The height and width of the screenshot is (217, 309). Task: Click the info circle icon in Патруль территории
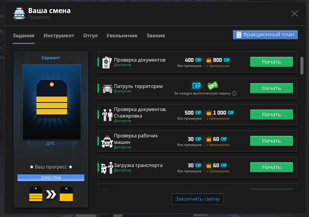coord(234,94)
